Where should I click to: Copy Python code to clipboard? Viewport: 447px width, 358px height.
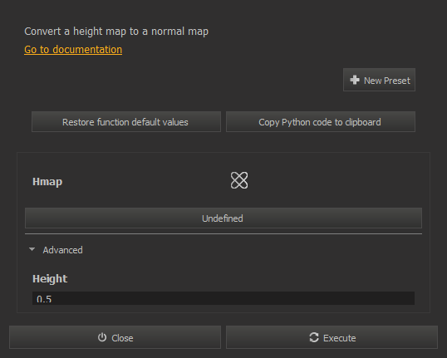coord(321,122)
